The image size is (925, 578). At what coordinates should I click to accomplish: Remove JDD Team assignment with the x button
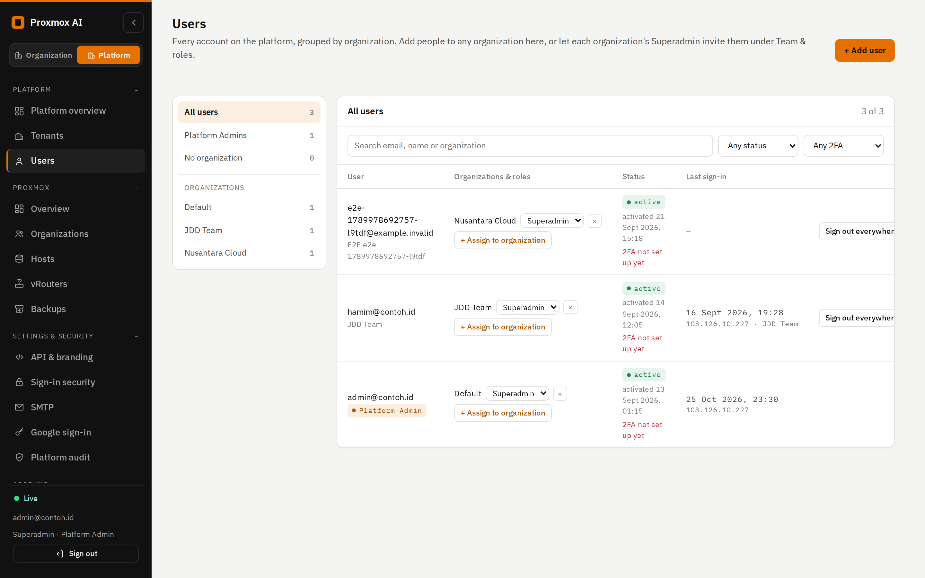tap(570, 307)
